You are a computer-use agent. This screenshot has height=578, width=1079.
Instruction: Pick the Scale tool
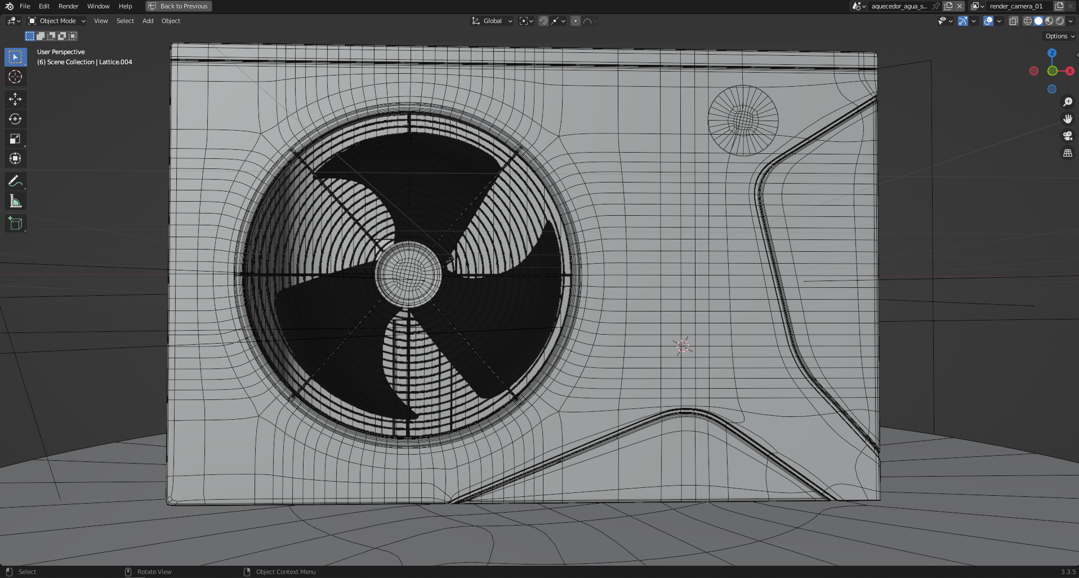15,139
